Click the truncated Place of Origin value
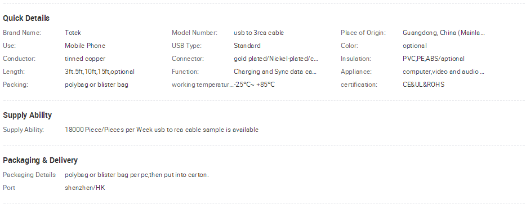The height and width of the screenshot is (208, 526). click(444, 33)
